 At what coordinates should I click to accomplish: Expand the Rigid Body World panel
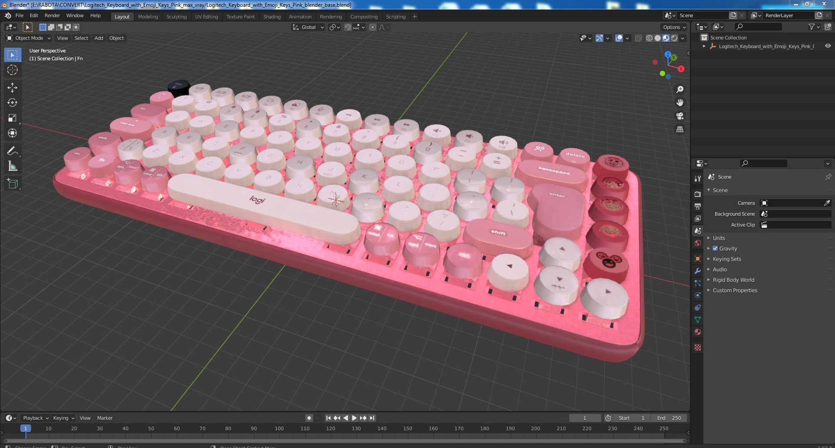733,280
